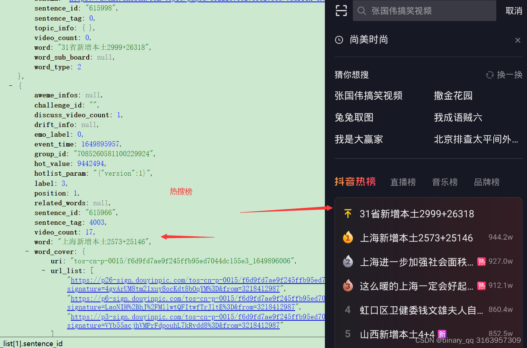This screenshot has width=527, height=348.
Task: Click the hotlist_param version value
Action: pyautogui.click(x=122, y=173)
